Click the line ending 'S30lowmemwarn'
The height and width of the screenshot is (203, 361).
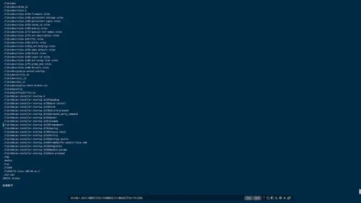pyautogui.click(x=33, y=125)
